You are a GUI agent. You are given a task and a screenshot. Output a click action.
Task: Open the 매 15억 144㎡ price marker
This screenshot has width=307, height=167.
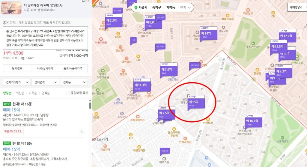point(196,102)
